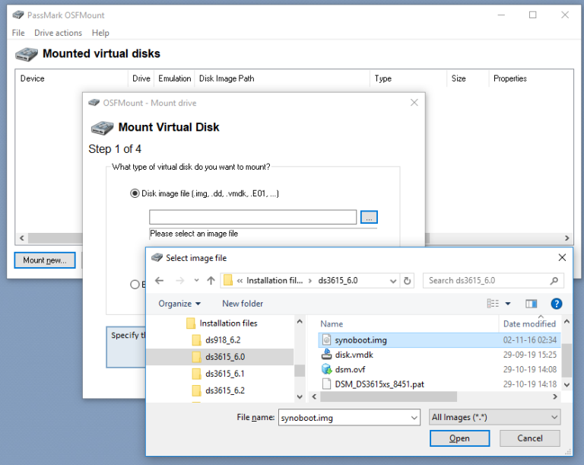Go up one folder level arrow

point(211,280)
